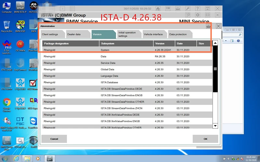Select the ISTA Database row

point(127,82)
